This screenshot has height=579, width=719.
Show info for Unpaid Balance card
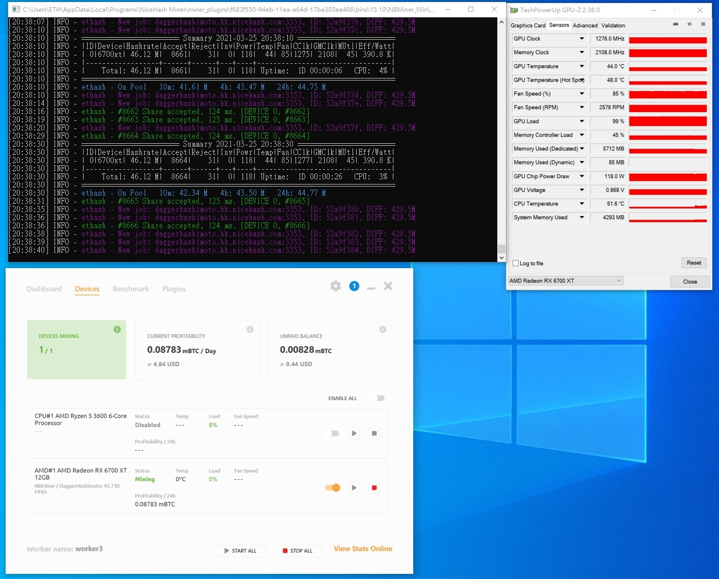coord(382,329)
